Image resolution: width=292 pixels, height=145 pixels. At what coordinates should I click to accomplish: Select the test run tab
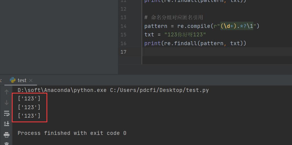(x=22, y=80)
